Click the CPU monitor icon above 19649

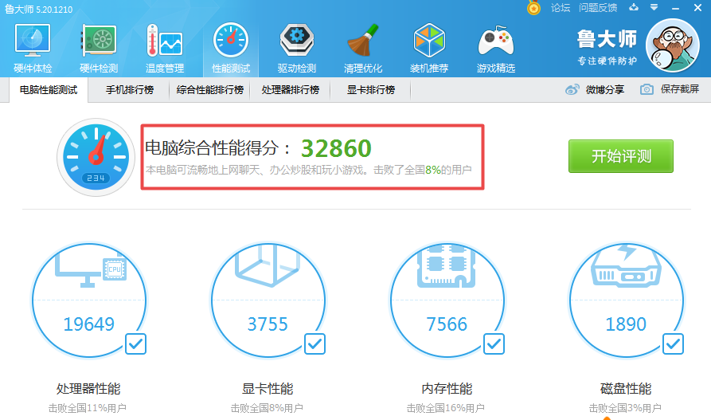tap(91, 268)
